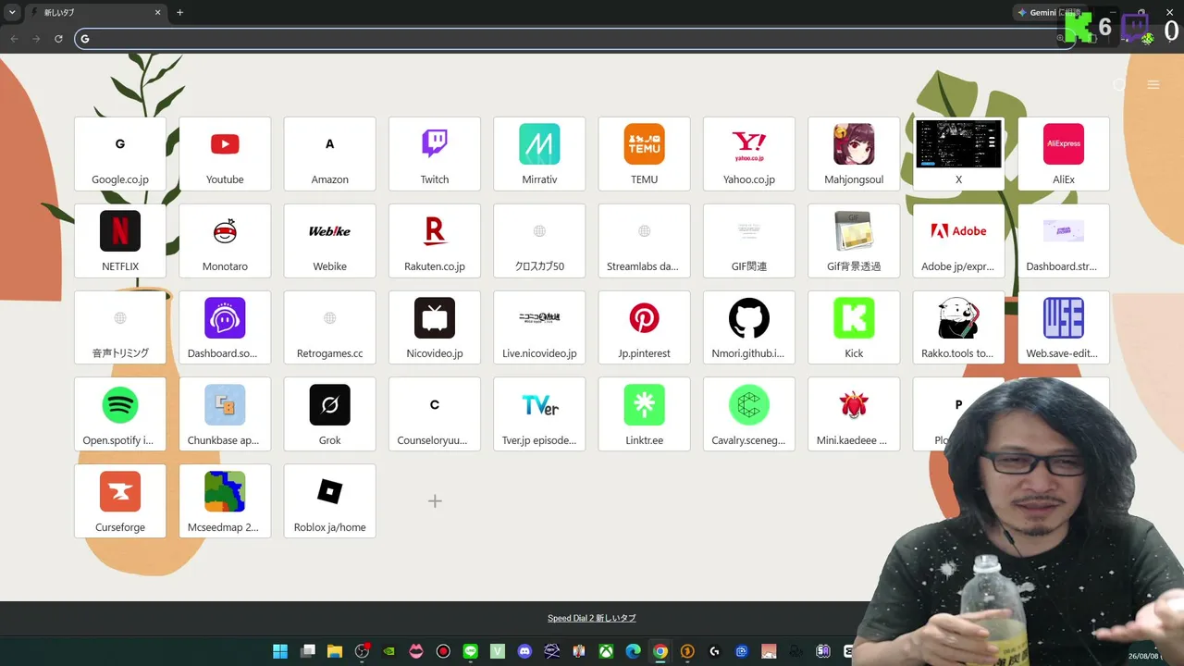Image resolution: width=1184 pixels, height=666 pixels.
Task: Open the X dial thumbnail
Action: click(x=959, y=154)
